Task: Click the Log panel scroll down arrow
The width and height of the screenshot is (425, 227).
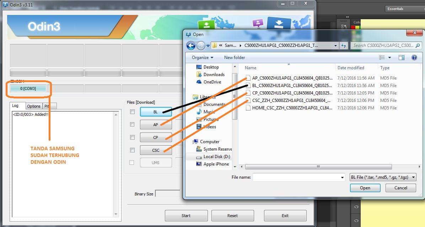Action: click(116, 214)
